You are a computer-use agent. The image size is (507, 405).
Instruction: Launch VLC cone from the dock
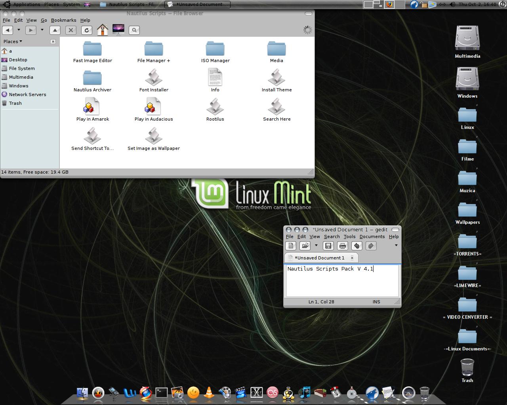209,392
